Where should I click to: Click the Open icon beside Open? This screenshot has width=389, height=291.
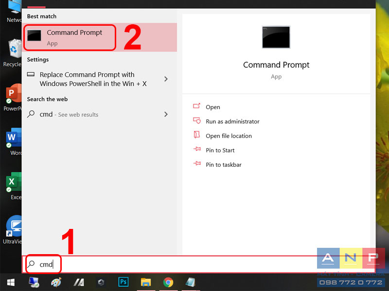(x=196, y=106)
